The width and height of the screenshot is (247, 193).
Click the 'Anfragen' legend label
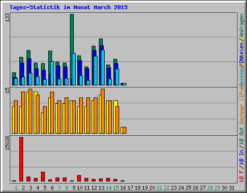[242, 26]
